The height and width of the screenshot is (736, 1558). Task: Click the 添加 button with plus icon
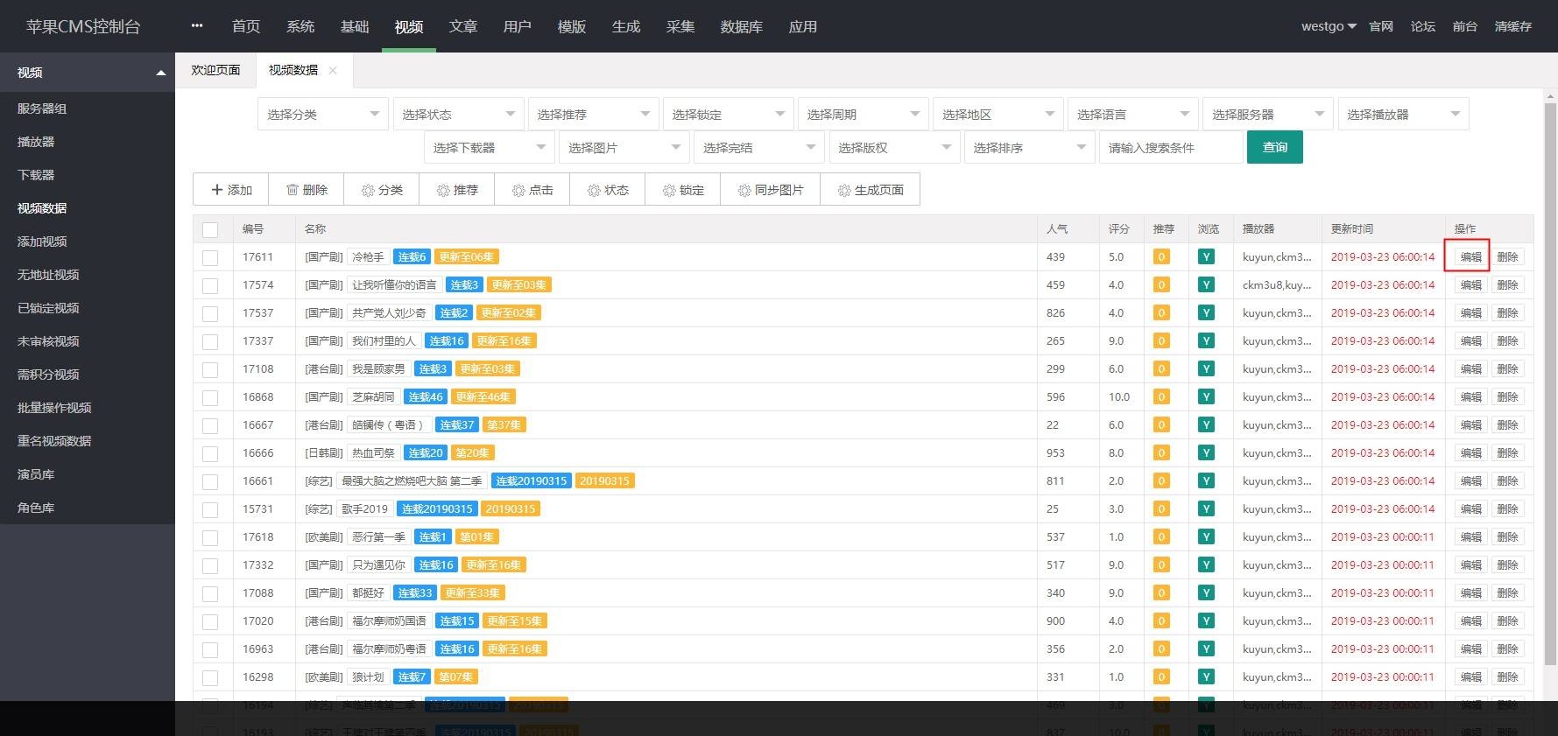pyautogui.click(x=231, y=190)
